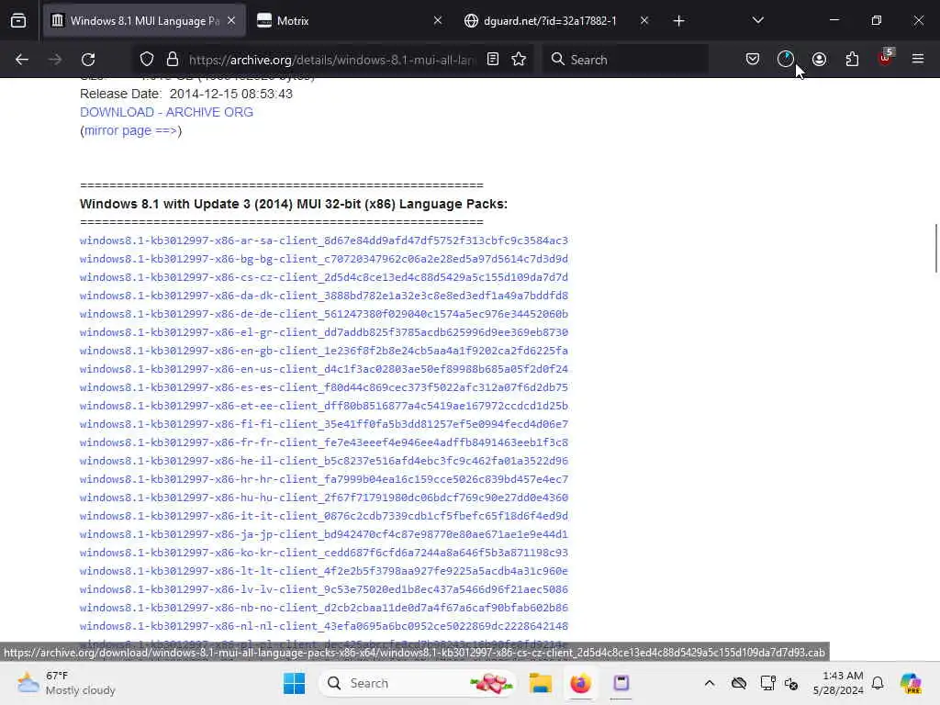Open a new browser tab
This screenshot has height=705, width=940.
coord(678,21)
